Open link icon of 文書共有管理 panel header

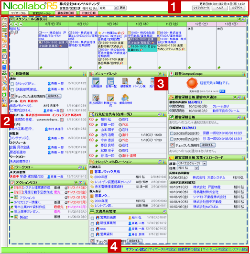click(164, 211)
